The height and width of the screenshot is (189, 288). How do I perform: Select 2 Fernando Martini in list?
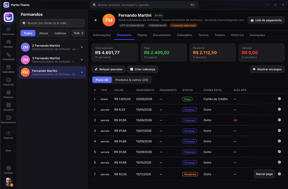pos(52,47)
